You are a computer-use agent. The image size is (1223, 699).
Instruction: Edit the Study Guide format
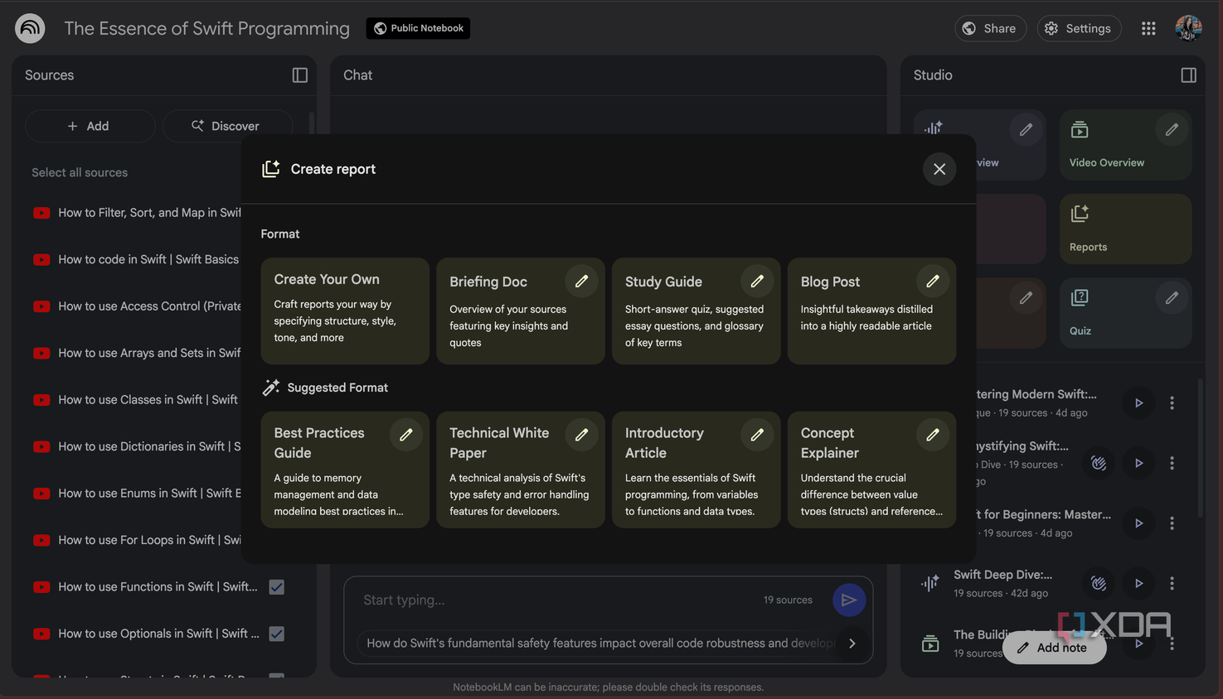(x=757, y=282)
